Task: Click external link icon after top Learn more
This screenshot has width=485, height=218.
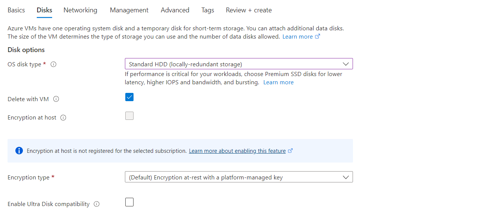Action: pos(318,36)
